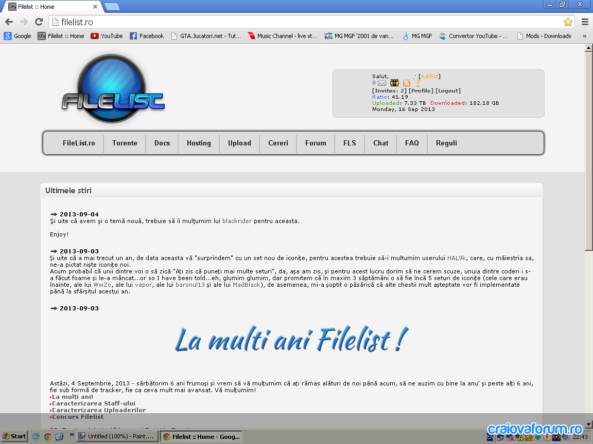Click the blackrider user link

[237, 221]
